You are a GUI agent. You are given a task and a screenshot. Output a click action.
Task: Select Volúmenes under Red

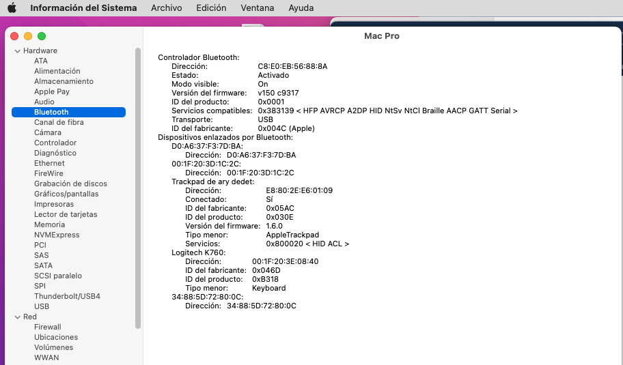[54, 347]
